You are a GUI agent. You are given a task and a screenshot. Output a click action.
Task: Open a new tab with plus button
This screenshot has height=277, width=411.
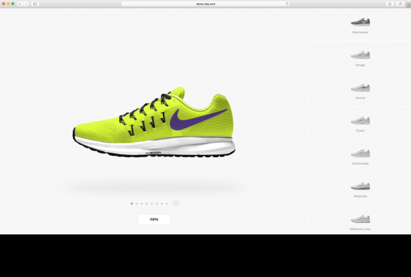click(408, 4)
